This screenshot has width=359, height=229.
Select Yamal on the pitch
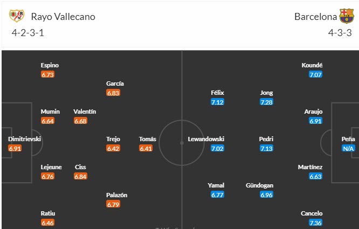(x=216, y=185)
